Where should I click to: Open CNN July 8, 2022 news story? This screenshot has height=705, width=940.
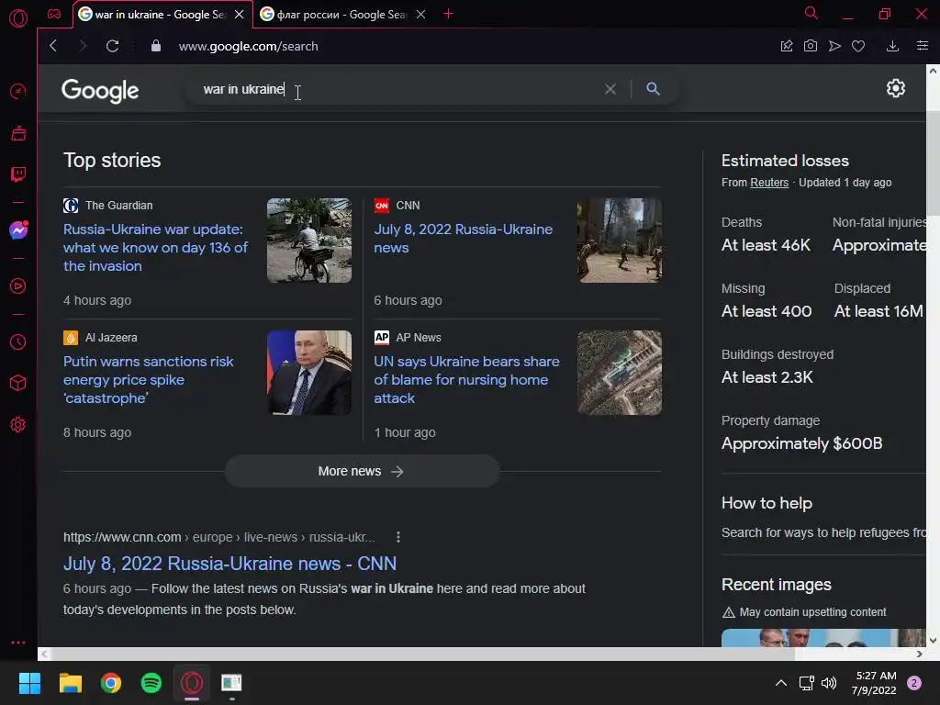[464, 238]
